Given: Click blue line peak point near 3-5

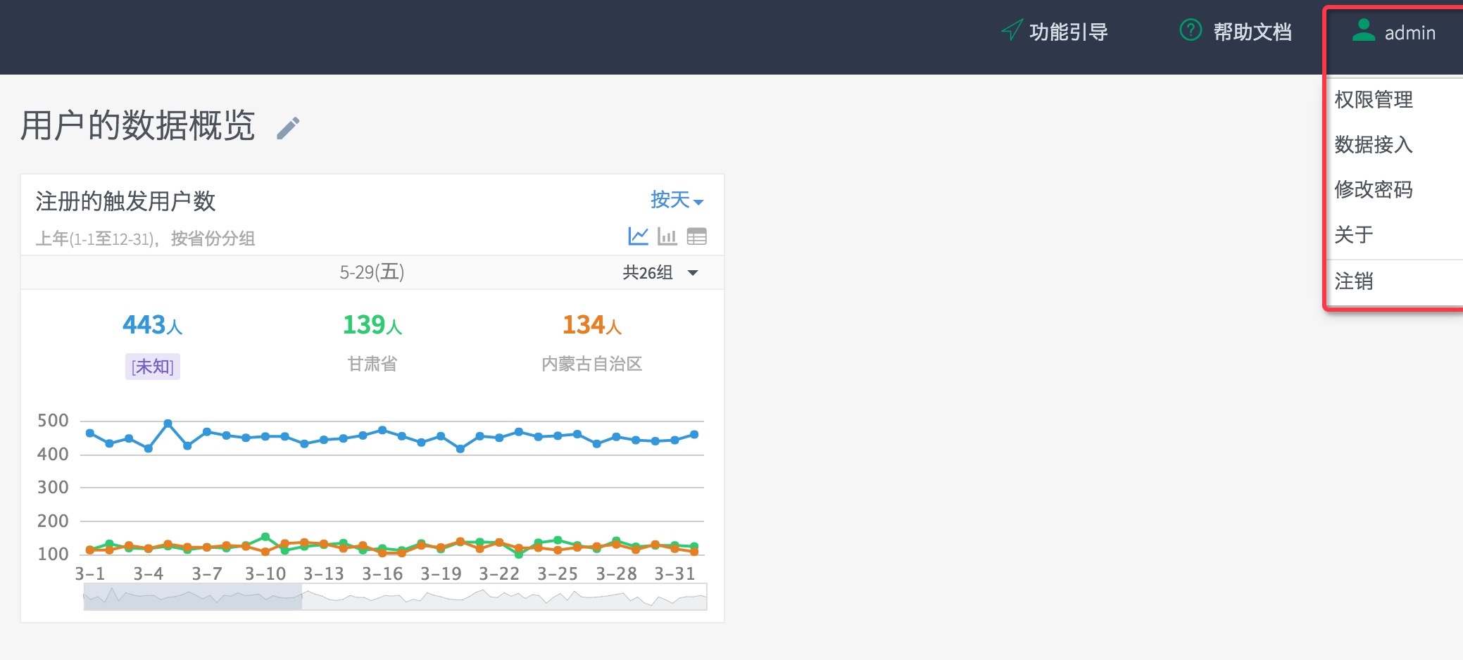Looking at the screenshot, I should coord(168,424).
